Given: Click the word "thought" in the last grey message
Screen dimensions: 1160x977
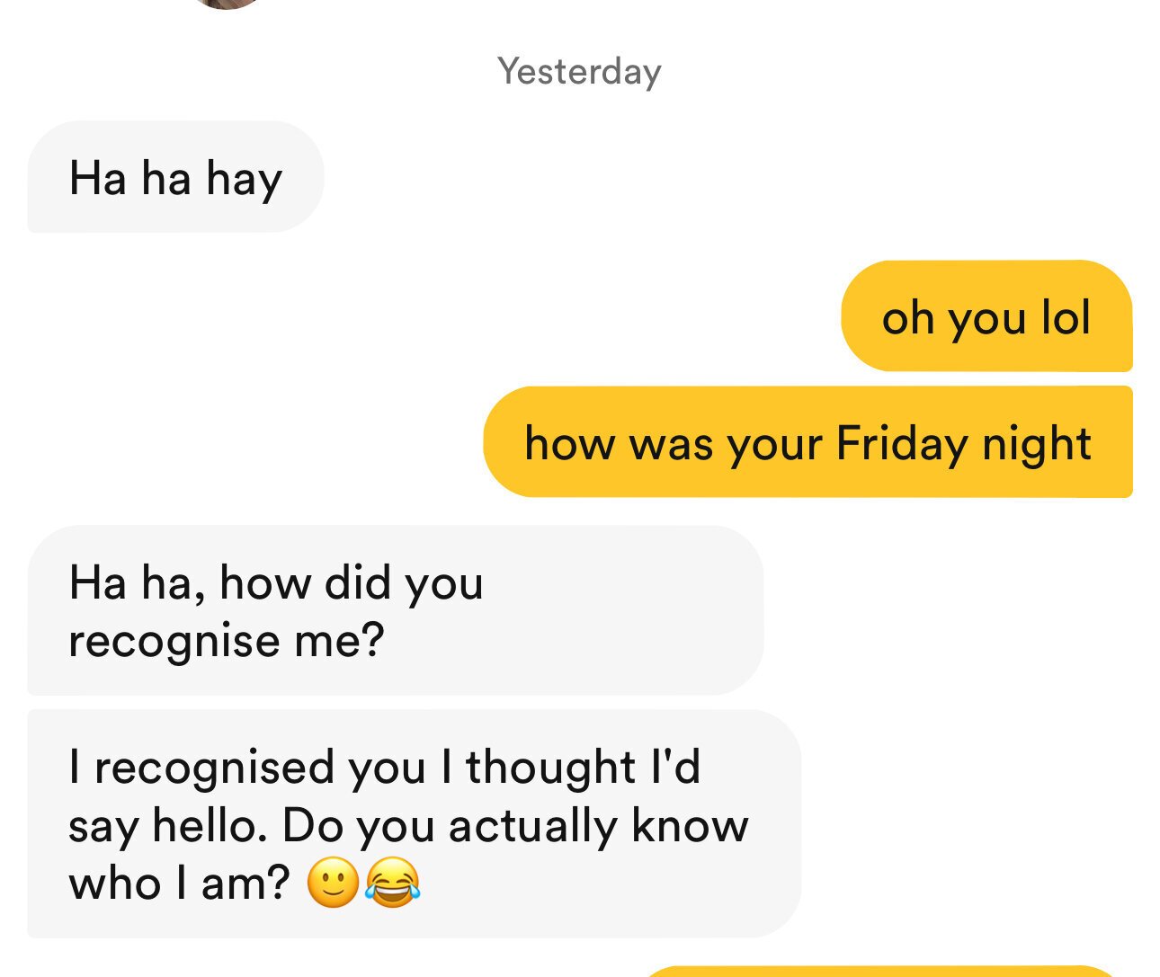Looking at the screenshot, I should [x=550, y=767].
